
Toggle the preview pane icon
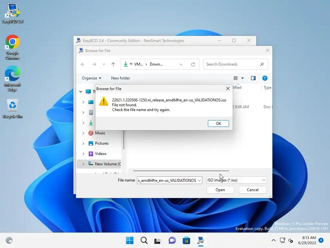[x=253, y=78]
